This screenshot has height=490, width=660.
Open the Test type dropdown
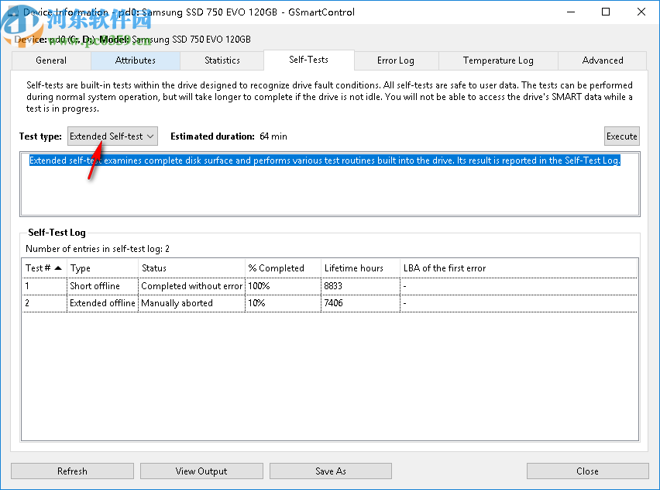[x=112, y=136]
